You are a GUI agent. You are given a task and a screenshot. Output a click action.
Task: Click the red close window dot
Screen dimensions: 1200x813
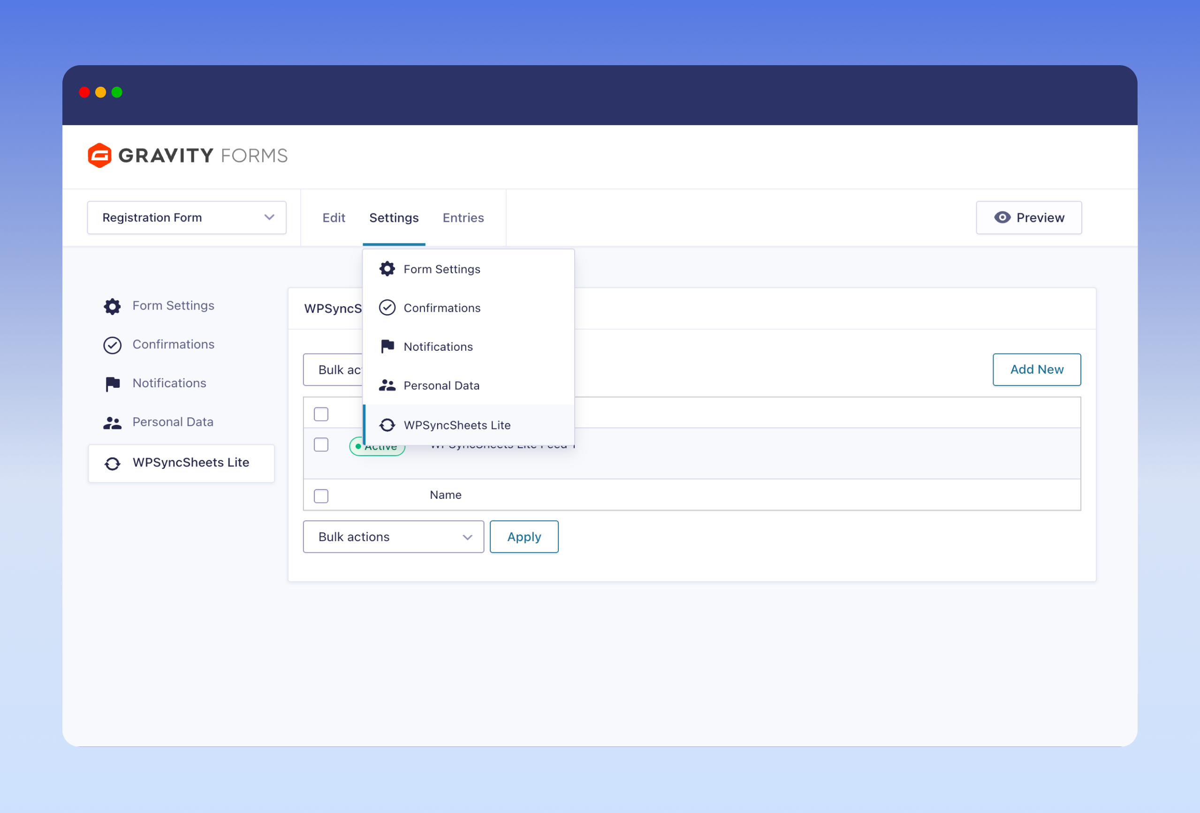[85, 92]
